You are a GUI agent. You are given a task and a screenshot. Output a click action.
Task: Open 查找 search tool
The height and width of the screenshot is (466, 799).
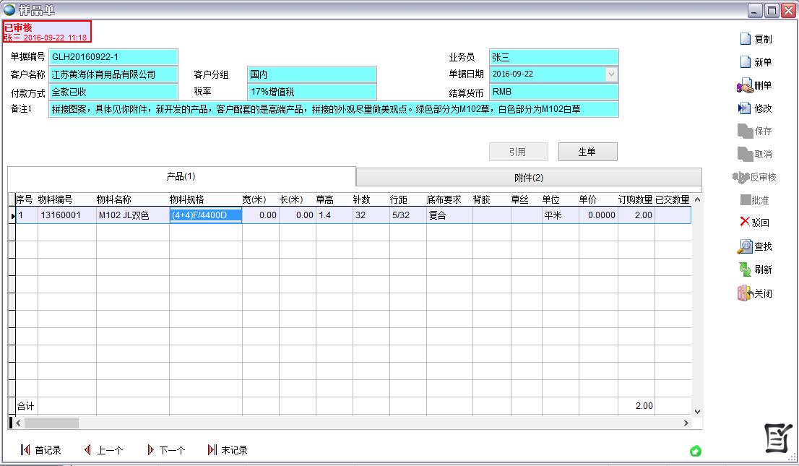[744, 246]
